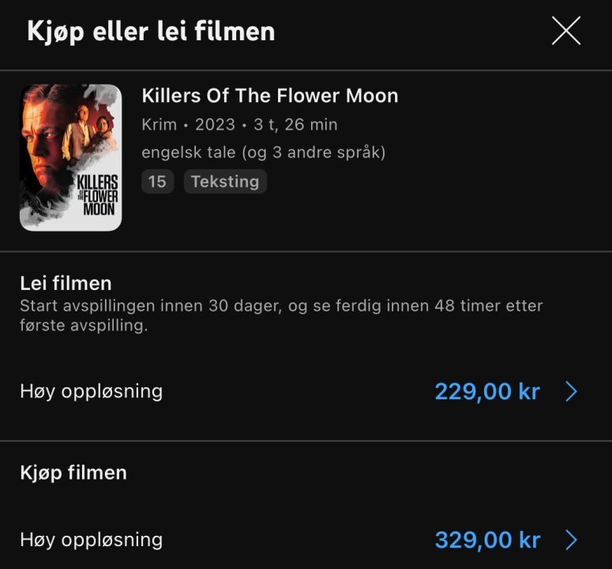Buy the film for 329,00 kr
Viewport: 612px width, 569px height.
(x=486, y=541)
